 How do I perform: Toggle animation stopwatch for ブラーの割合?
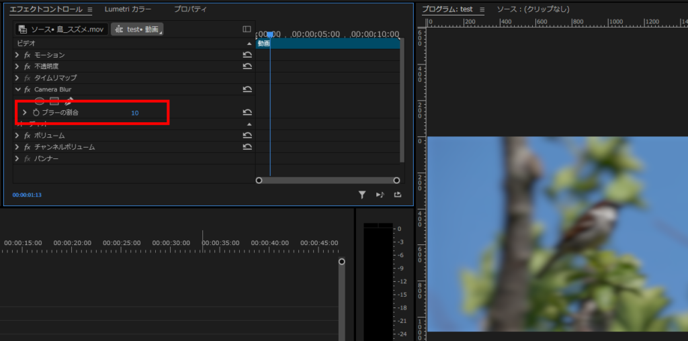(36, 113)
